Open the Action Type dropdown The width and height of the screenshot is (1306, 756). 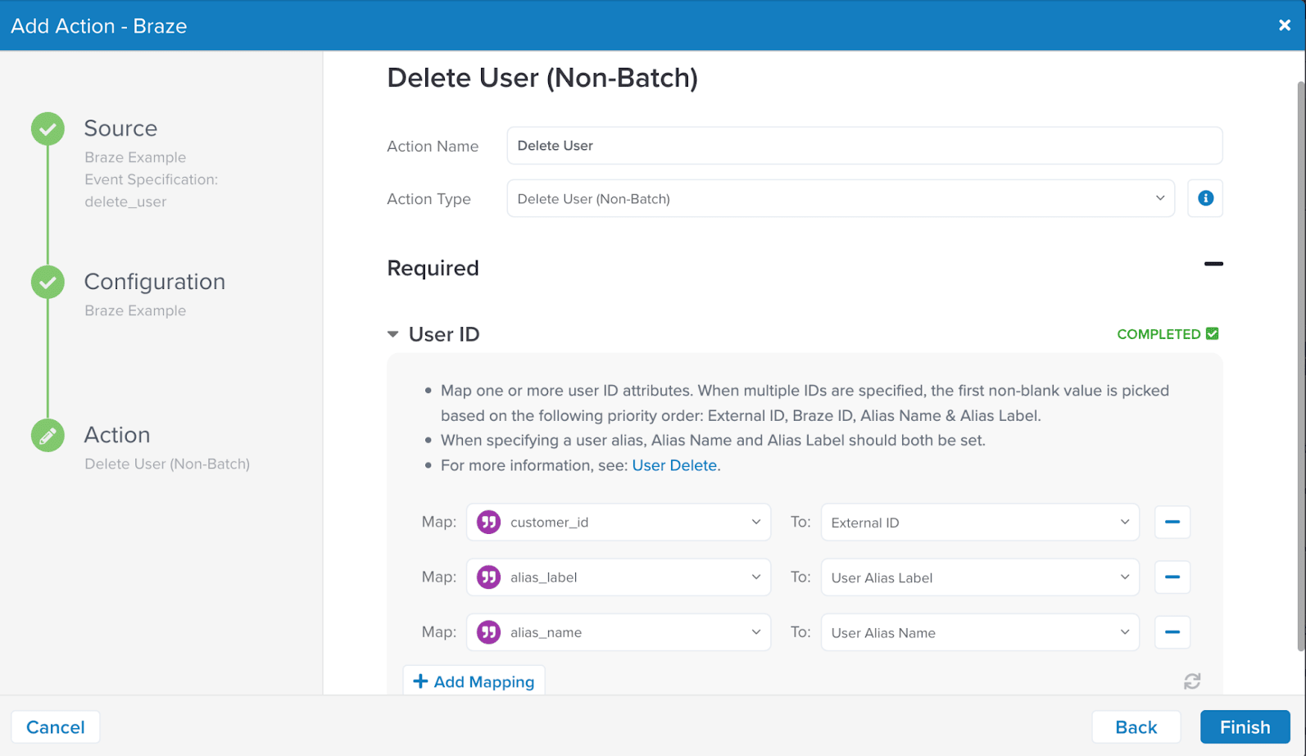840,199
